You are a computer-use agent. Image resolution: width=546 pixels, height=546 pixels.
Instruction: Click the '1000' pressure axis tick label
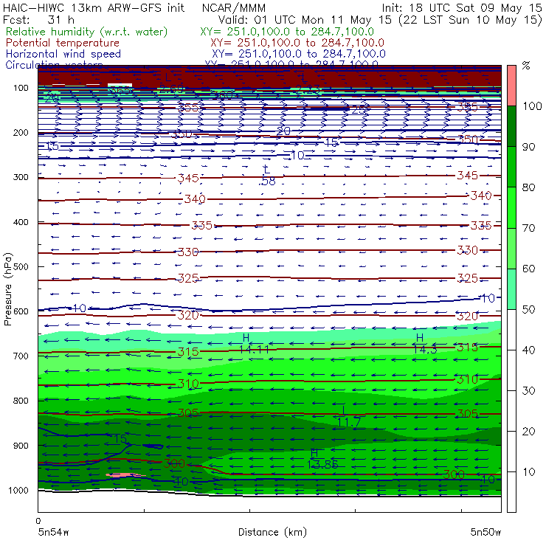[18, 490]
